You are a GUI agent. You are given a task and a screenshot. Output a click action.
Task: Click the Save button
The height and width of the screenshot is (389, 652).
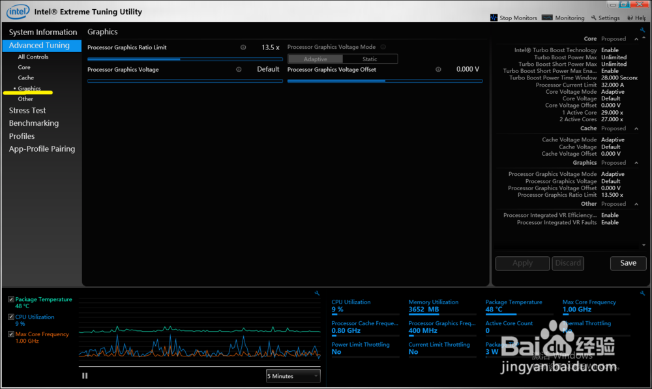pyautogui.click(x=629, y=263)
